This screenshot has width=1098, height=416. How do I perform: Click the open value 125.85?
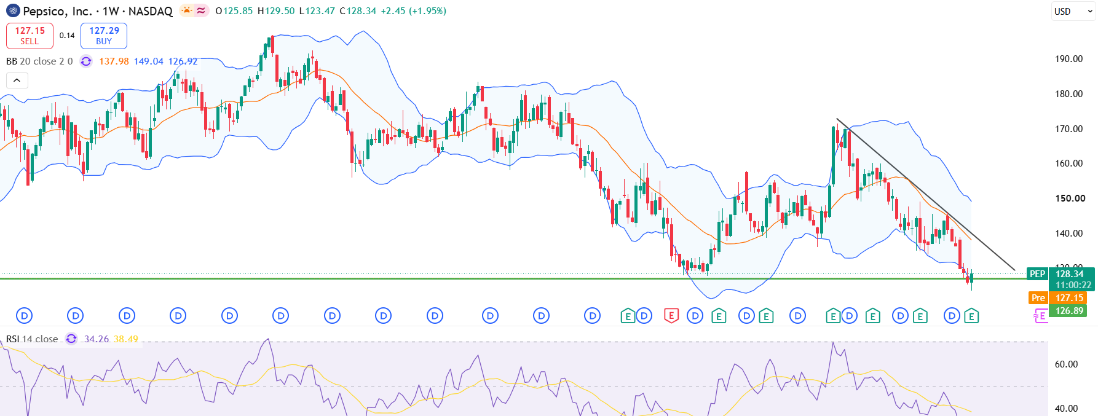(x=238, y=11)
